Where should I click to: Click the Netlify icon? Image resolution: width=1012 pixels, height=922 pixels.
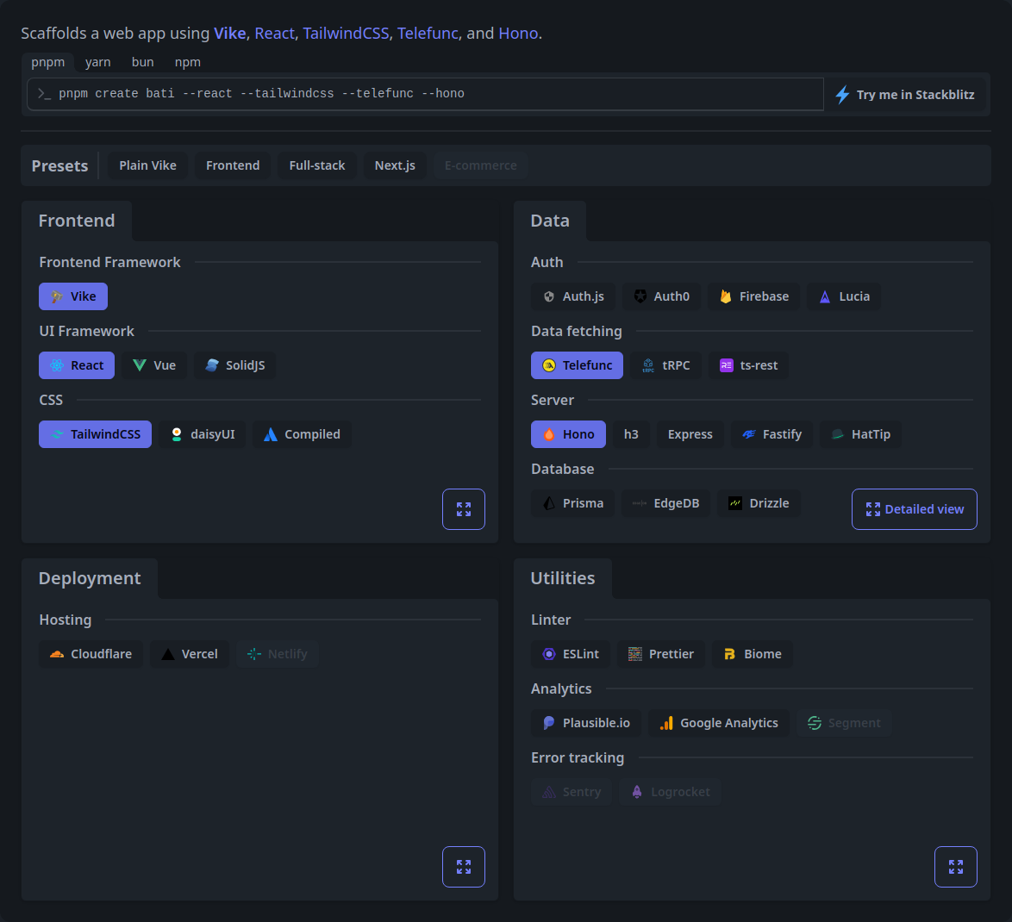(254, 654)
